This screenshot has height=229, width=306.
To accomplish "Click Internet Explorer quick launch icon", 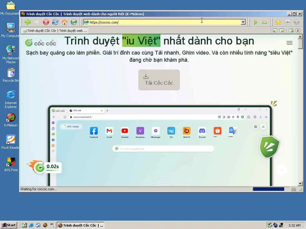I will pyautogui.click(x=31, y=225).
